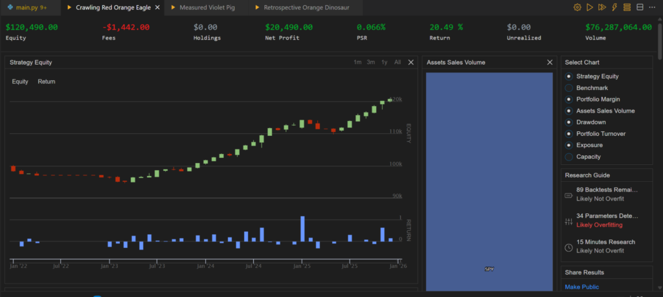Open the Retrospective Orange Dinosaur tab
The height and width of the screenshot is (297, 663).
point(306,8)
